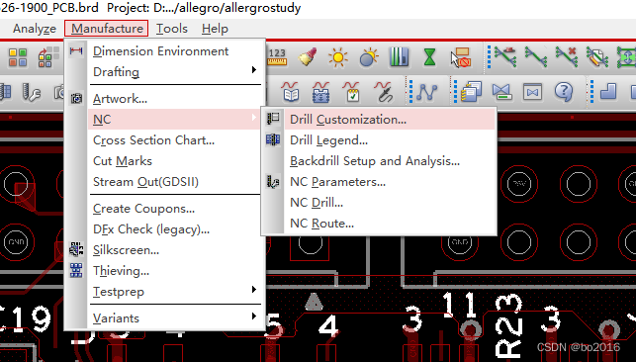Image resolution: width=636 pixels, height=362 pixels.
Task: Open help via blue question mark icon
Action: point(564,92)
